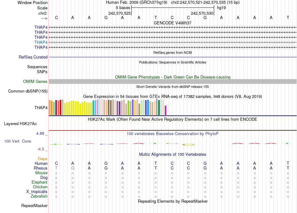Open Repeating Elements by RepeatMasker title

[173, 201]
